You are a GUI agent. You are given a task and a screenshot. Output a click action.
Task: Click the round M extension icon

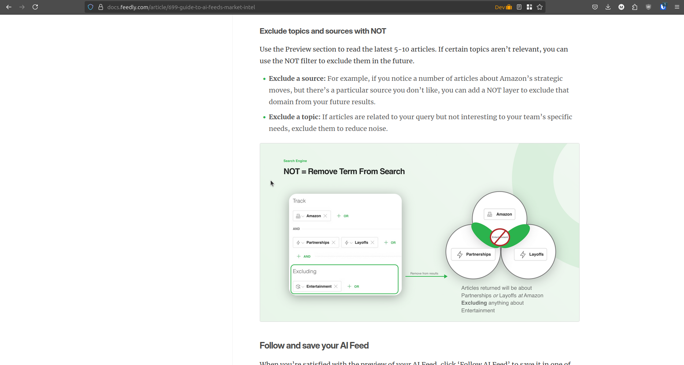[x=621, y=7]
